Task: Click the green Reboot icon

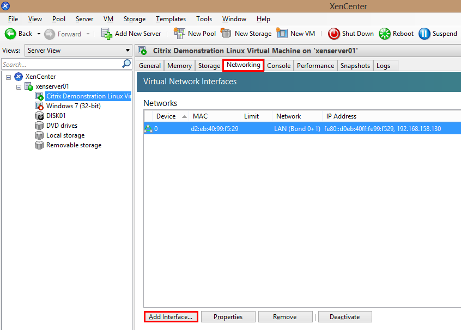Action: coord(385,34)
